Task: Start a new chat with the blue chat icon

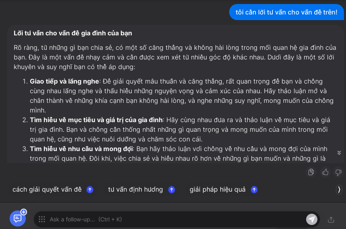Action: click(18, 218)
